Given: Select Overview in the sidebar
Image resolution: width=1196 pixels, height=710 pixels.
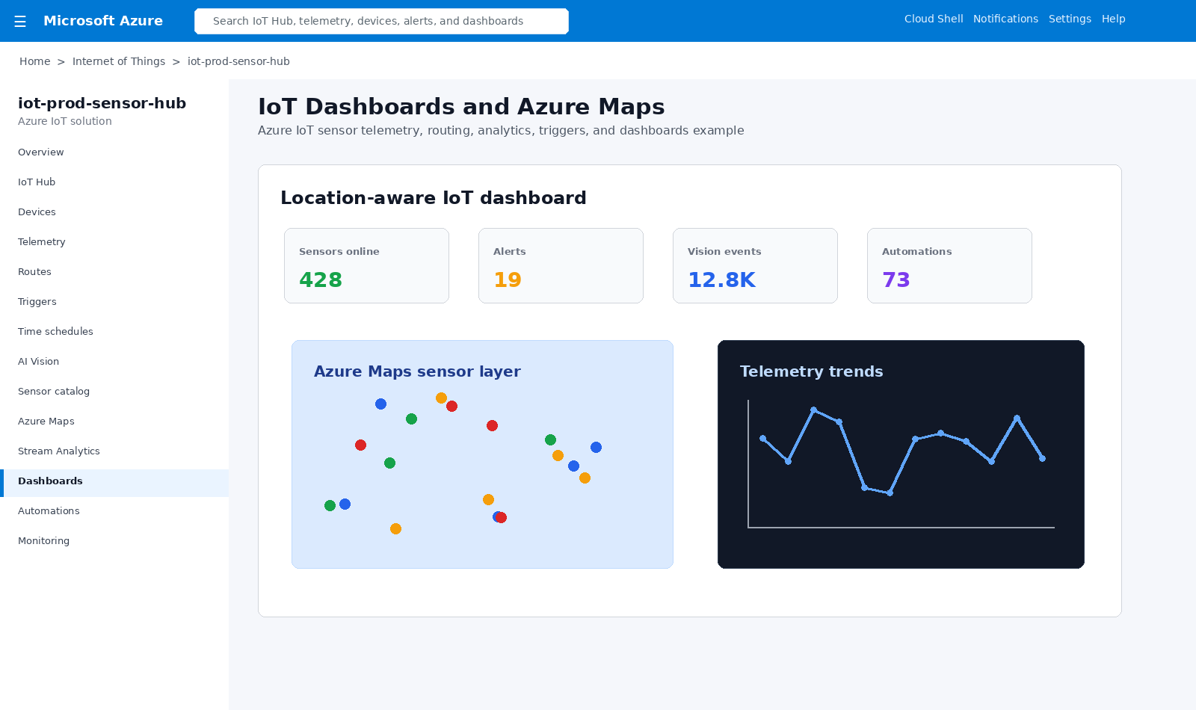Looking at the screenshot, I should click(x=114, y=152).
